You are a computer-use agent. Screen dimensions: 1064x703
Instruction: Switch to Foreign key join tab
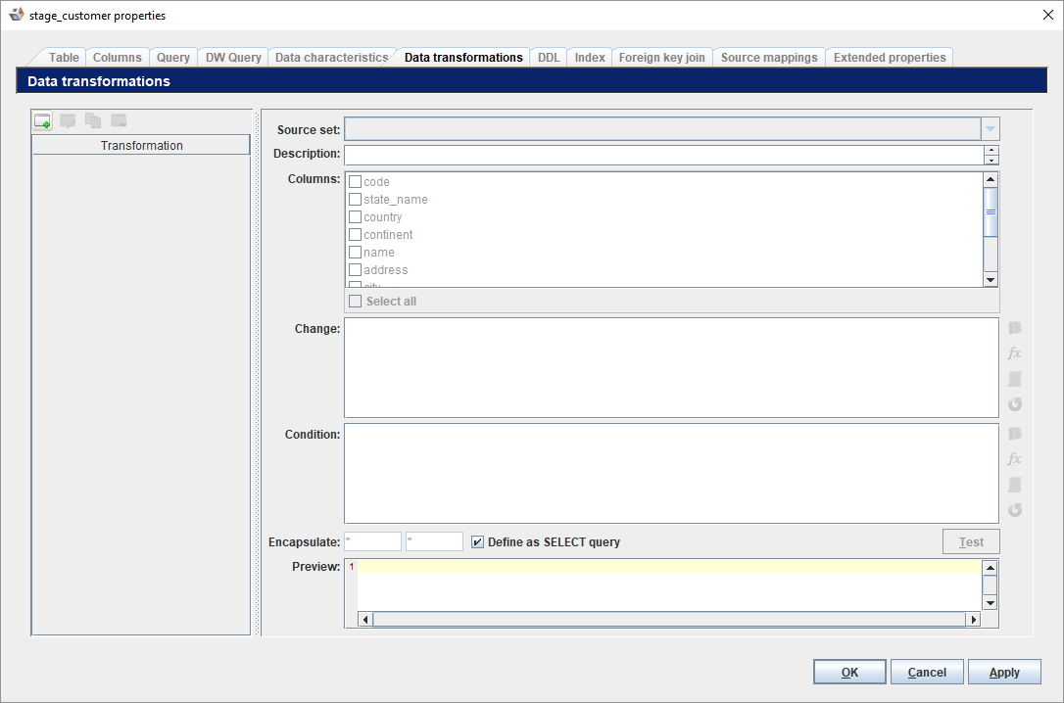click(x=661, y=58)
